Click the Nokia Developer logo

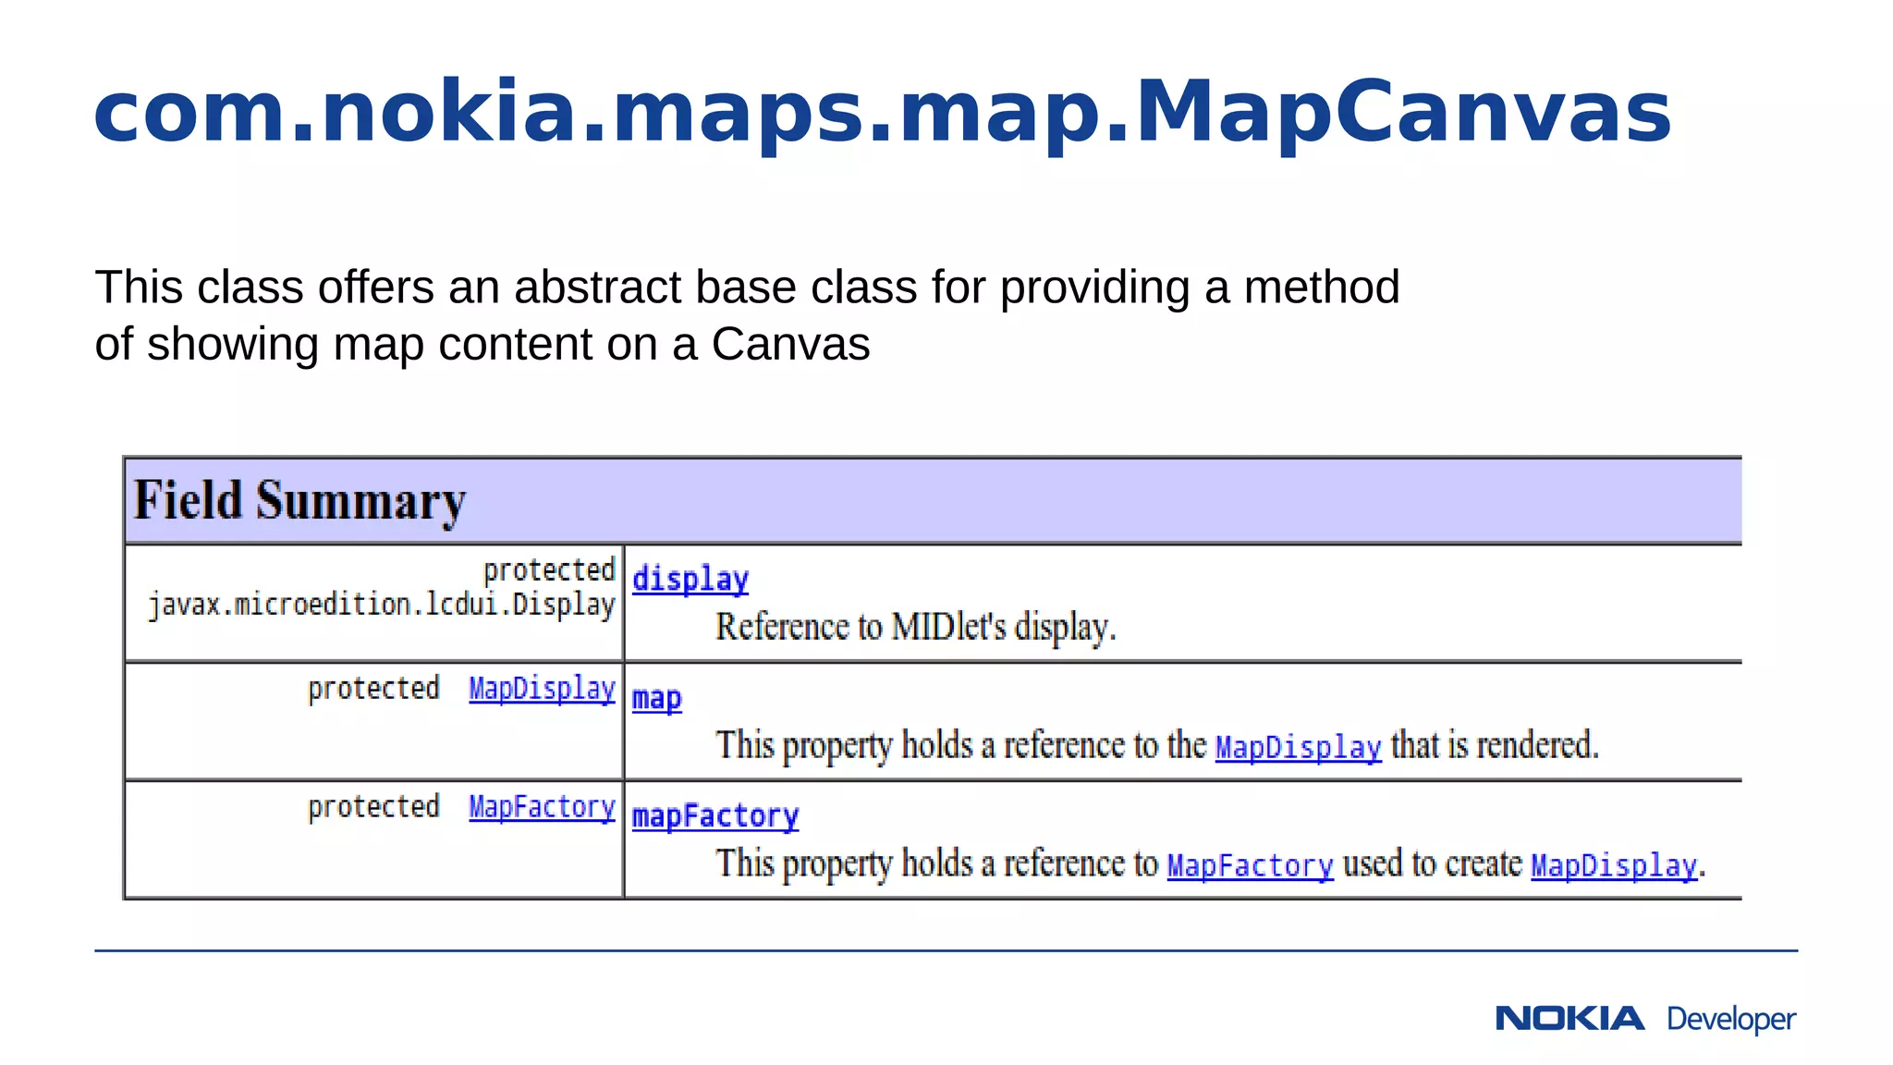pos(1645,1019)
